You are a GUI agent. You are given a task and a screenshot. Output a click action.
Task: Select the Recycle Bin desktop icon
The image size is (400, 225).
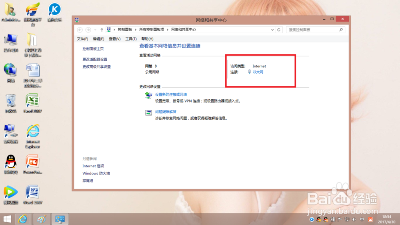point(11,103)
